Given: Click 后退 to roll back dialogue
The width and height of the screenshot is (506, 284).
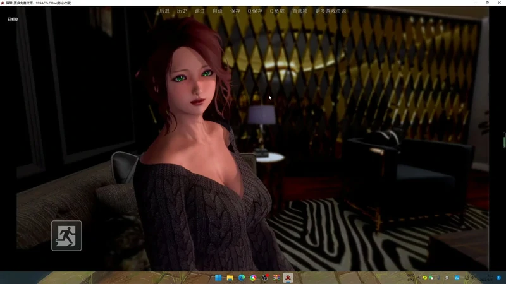Looking at the screenshot, I should (164, 11).
